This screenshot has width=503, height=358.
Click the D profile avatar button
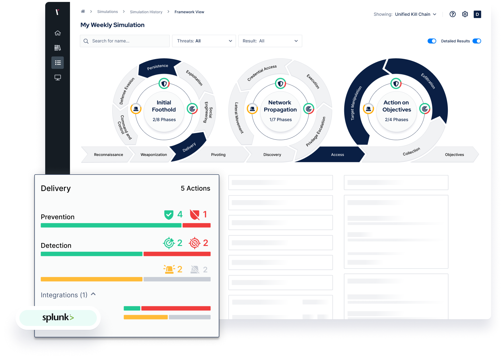point(477,14)
